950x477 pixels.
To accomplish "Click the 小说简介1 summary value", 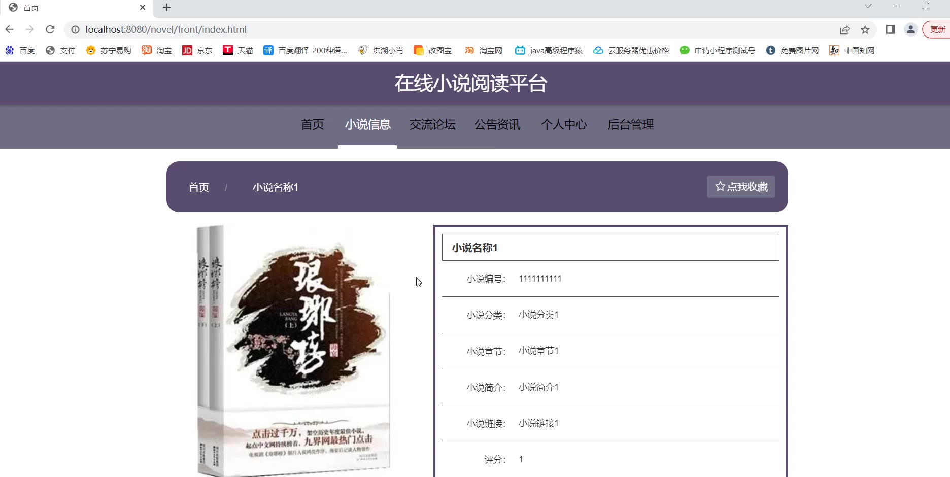I will click(538, 387).
